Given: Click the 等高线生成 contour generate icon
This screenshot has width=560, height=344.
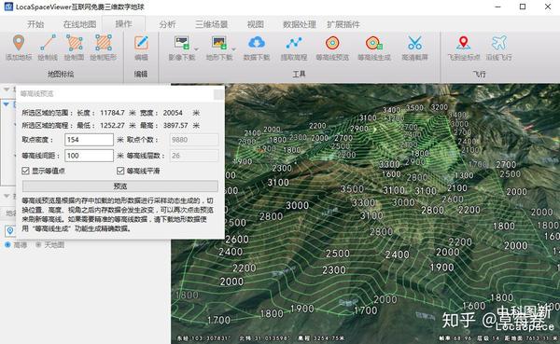Looking at the screenshot, I should [374, 43].
